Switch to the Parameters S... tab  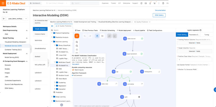coord(194,35)
